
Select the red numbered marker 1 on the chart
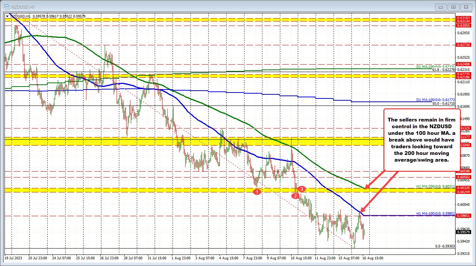[x=257, y=192]
